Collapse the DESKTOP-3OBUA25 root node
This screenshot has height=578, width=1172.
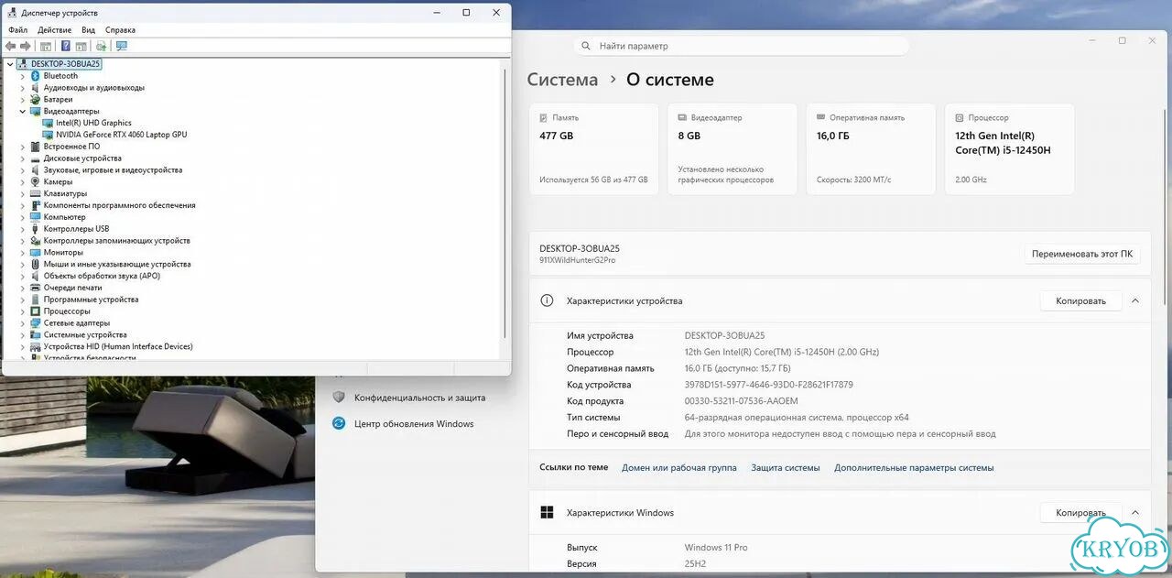10,64
